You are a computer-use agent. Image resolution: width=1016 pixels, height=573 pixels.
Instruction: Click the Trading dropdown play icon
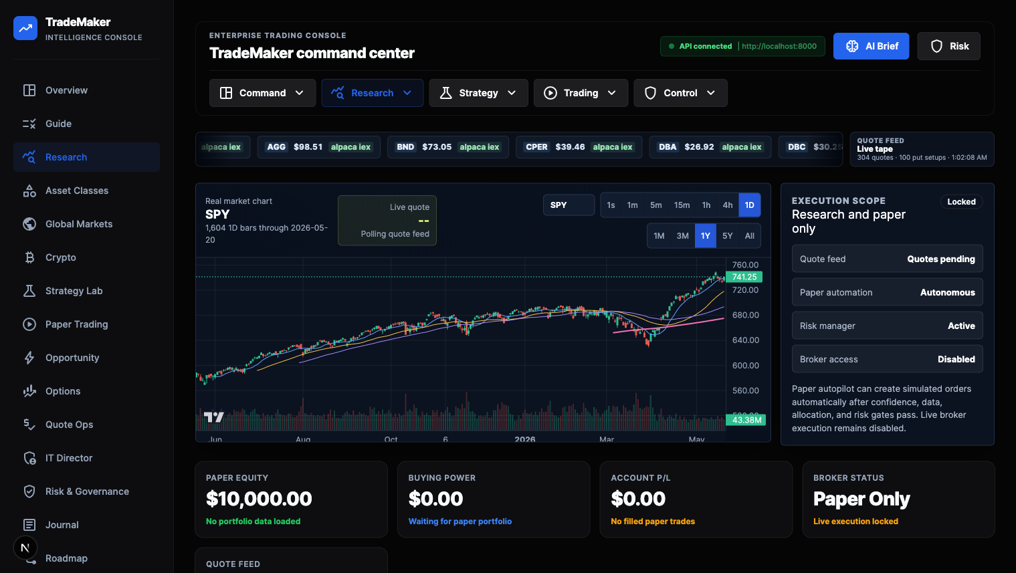point(550,93)
